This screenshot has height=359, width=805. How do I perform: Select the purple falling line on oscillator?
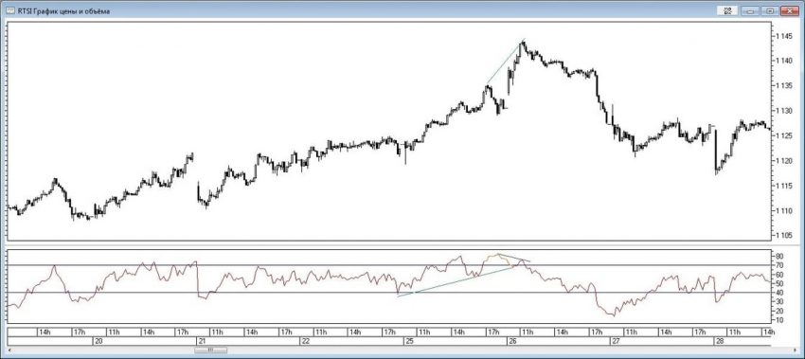(514, 258)
